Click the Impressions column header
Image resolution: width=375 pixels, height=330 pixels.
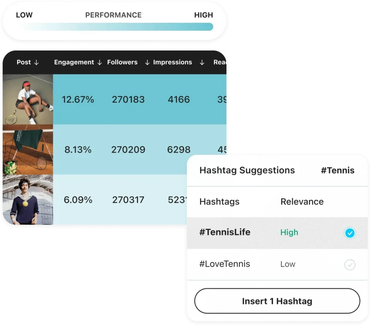[x=172, y=62]
